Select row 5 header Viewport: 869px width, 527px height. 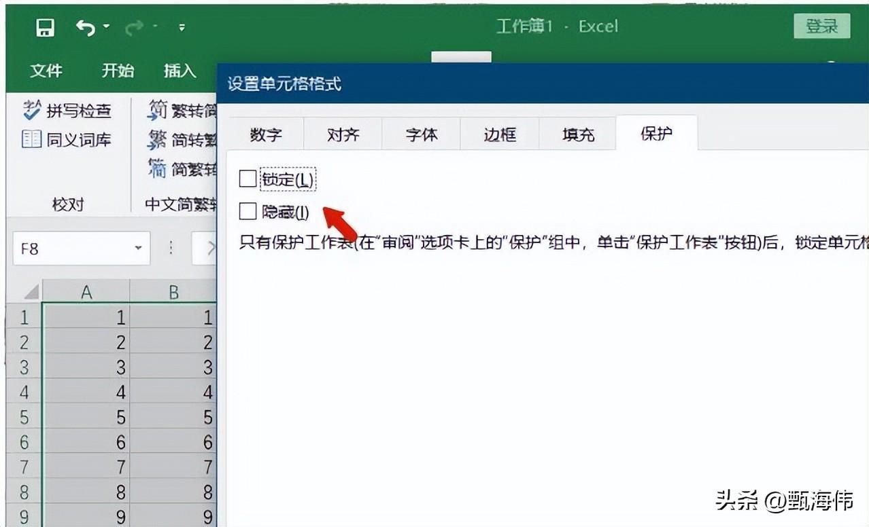click(x=24, y=417)
